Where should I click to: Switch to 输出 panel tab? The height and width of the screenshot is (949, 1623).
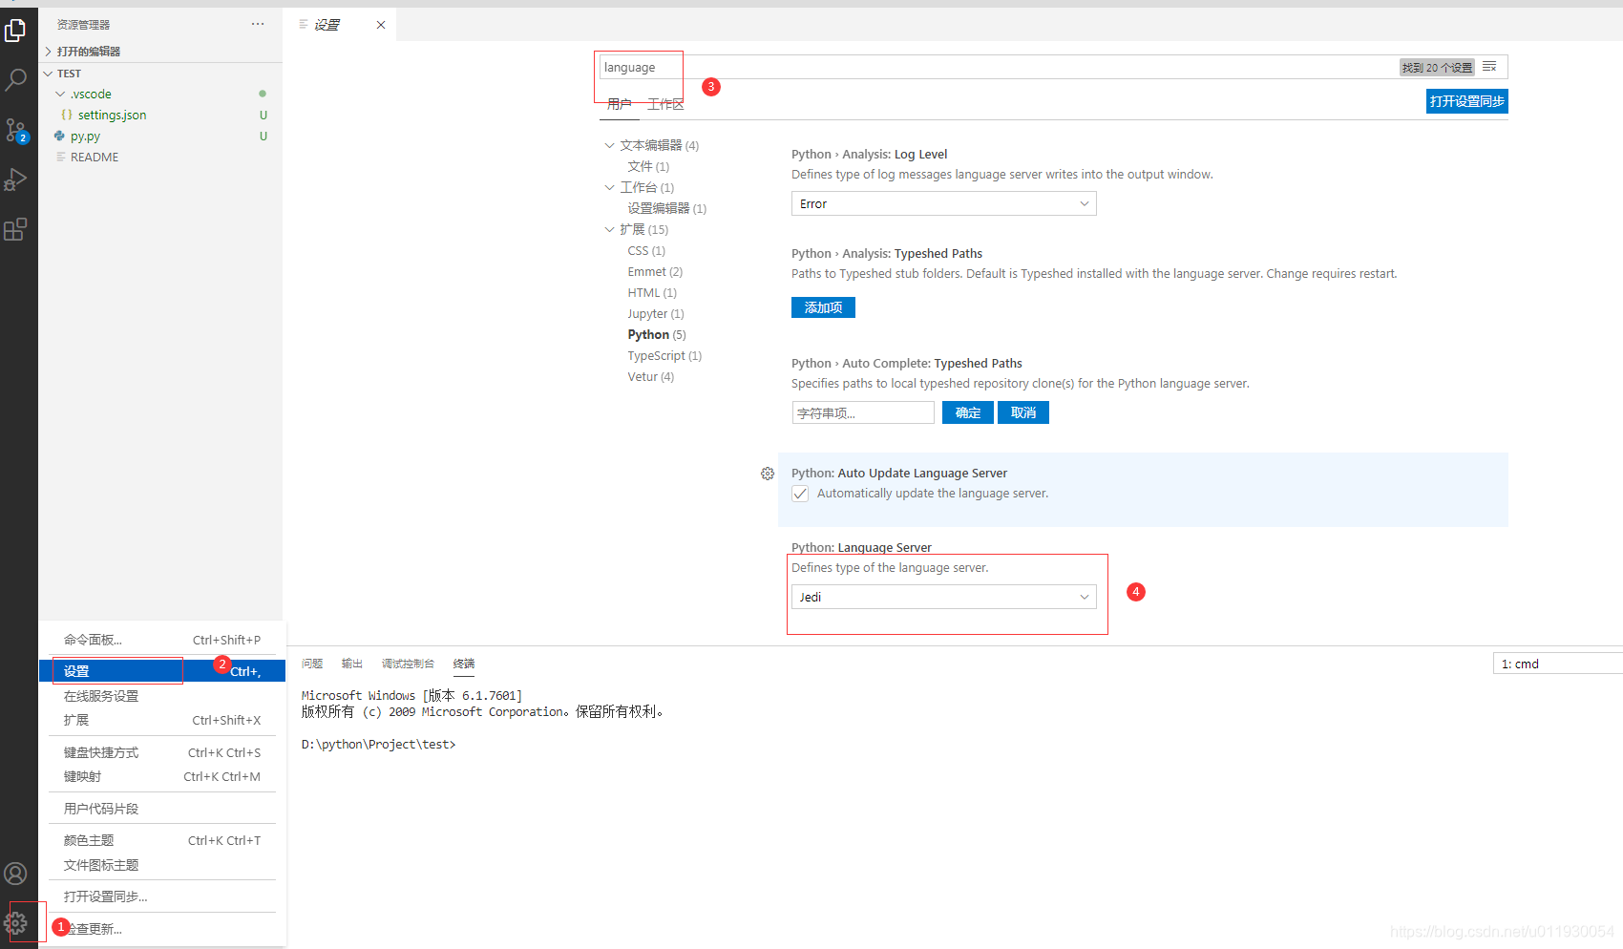click(352, 664)
